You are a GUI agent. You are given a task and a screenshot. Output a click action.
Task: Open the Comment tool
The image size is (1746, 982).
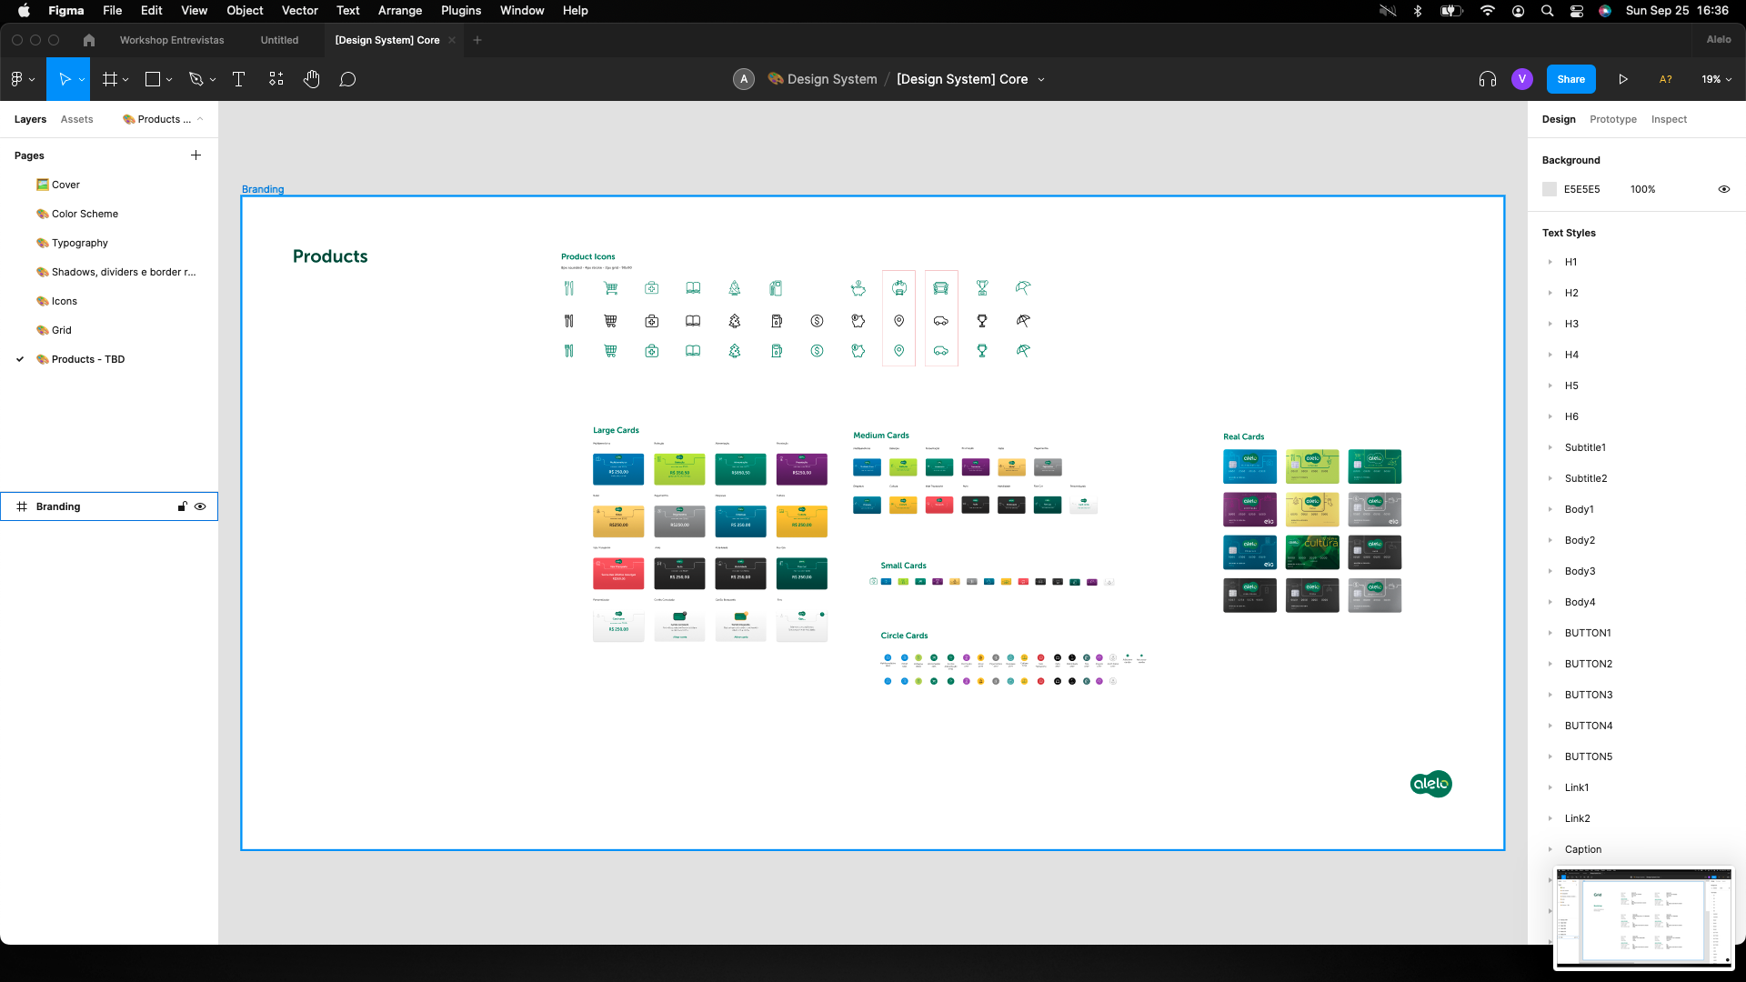(347, 79)
